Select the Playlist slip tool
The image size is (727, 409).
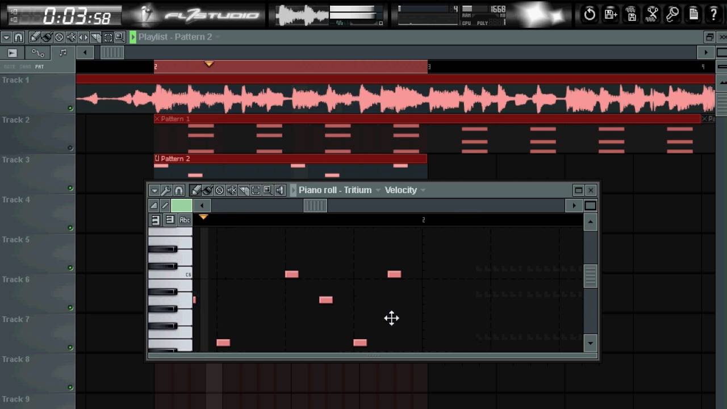[x=83, y=37]
